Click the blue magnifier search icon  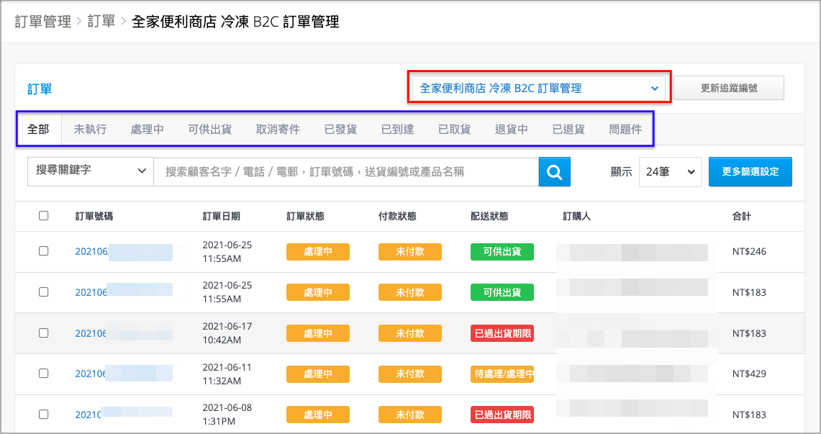point(554,172)
